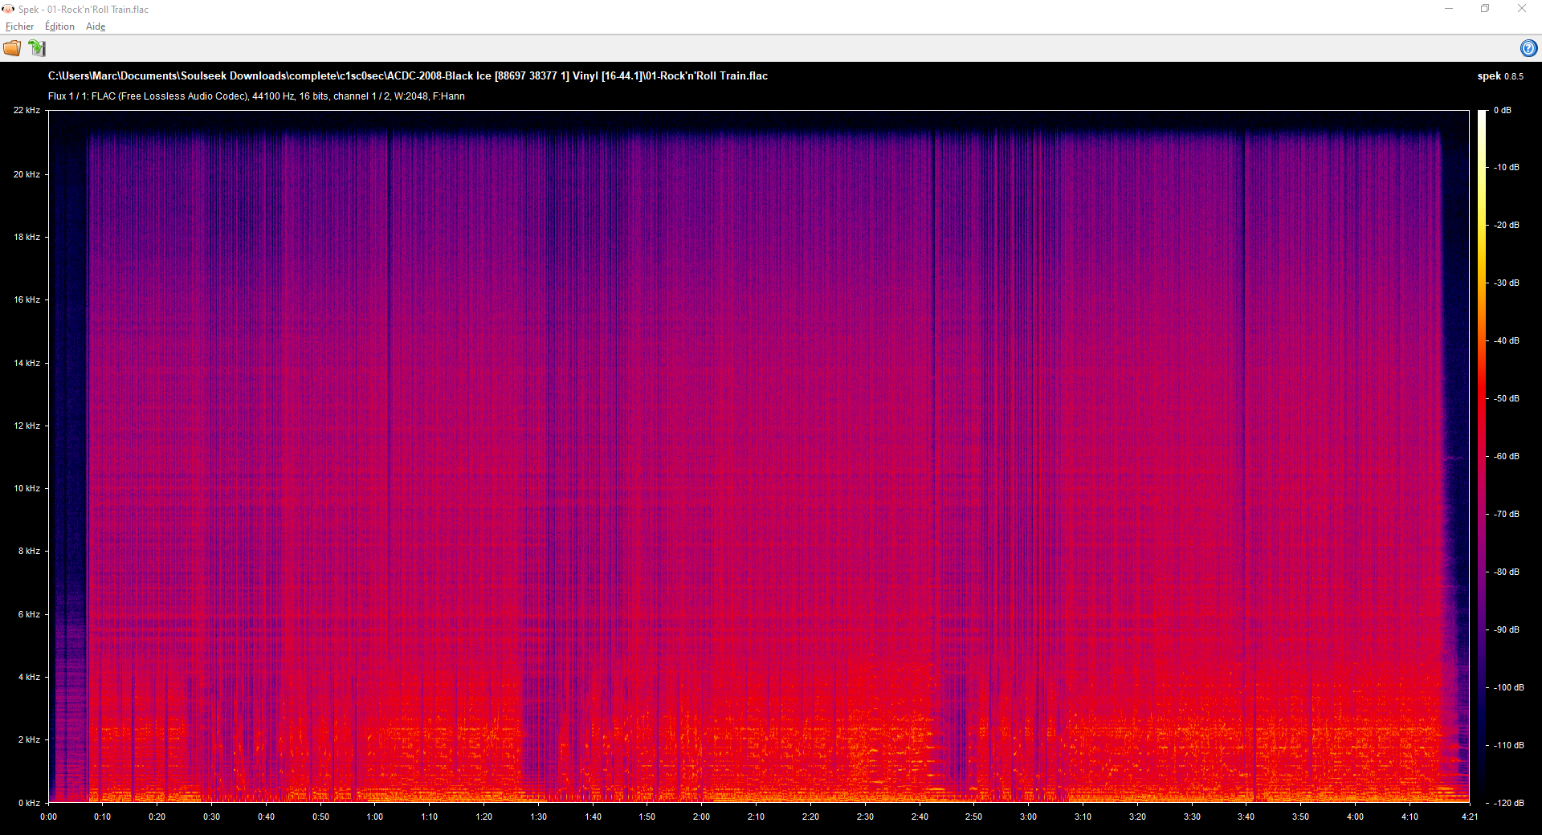Click the 22 kHz frequency axis label
This screenshot has height=835, width=1542.
click(x=27, y=110)
